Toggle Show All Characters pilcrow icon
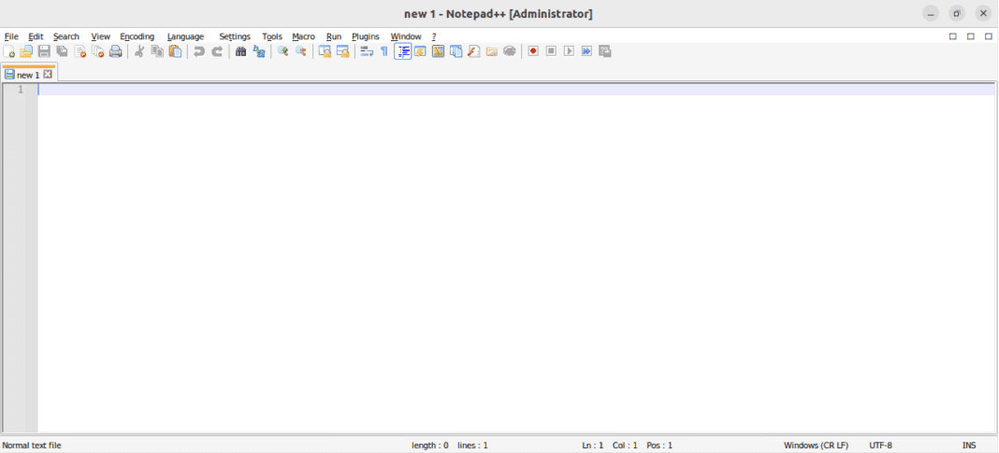Image resolution: width=999 pixels, height=453 pixels. coord(384,51)
